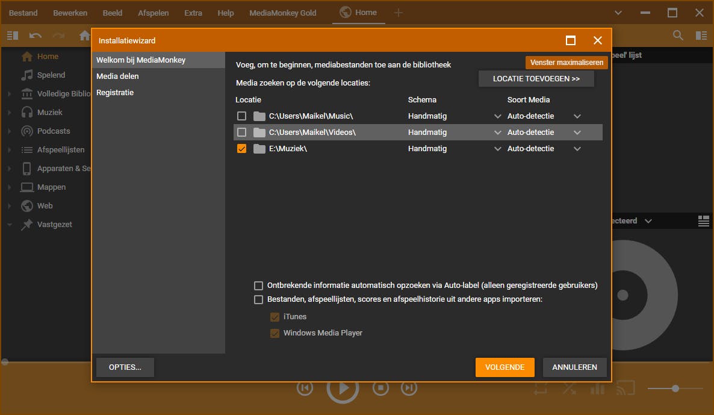The height and width of the screenshot is (415, 714).
Task: Open Beeld menu
Action: 113,13
